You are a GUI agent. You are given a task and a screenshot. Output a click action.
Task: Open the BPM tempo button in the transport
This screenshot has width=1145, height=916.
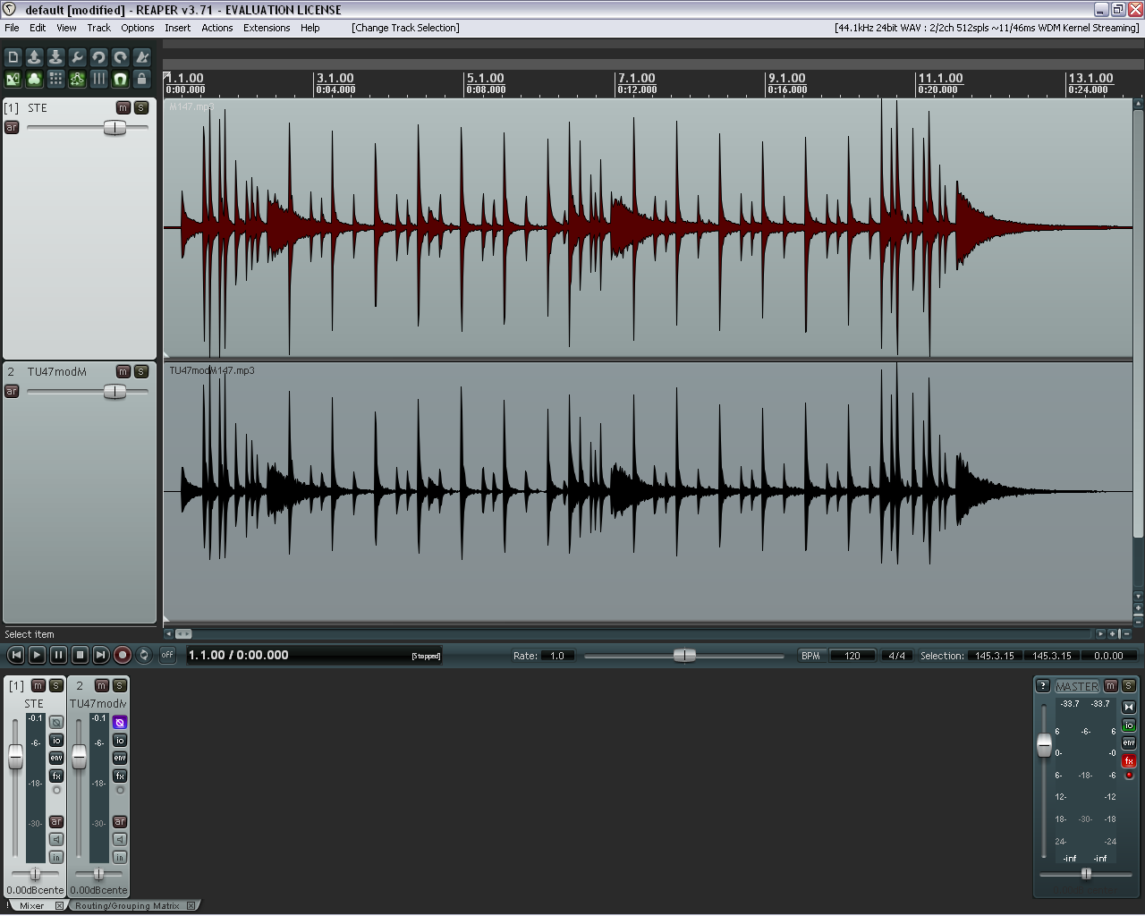[810, 656]
